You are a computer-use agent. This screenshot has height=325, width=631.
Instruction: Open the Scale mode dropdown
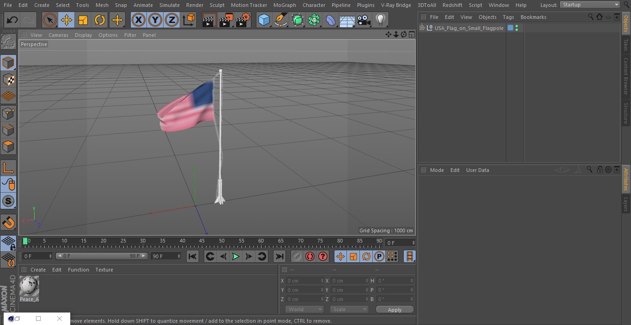(349, 309)
